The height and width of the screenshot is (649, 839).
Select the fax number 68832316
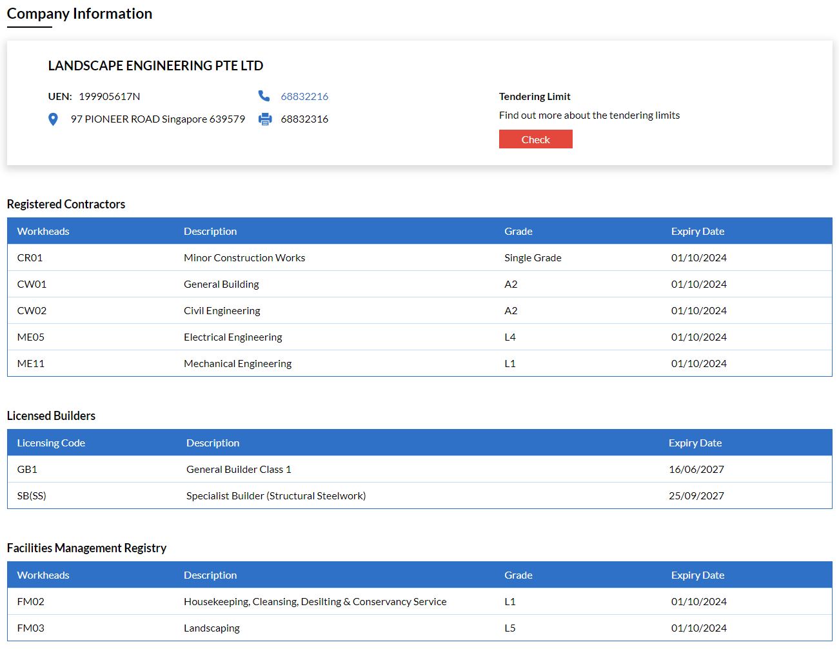(304, 119)
